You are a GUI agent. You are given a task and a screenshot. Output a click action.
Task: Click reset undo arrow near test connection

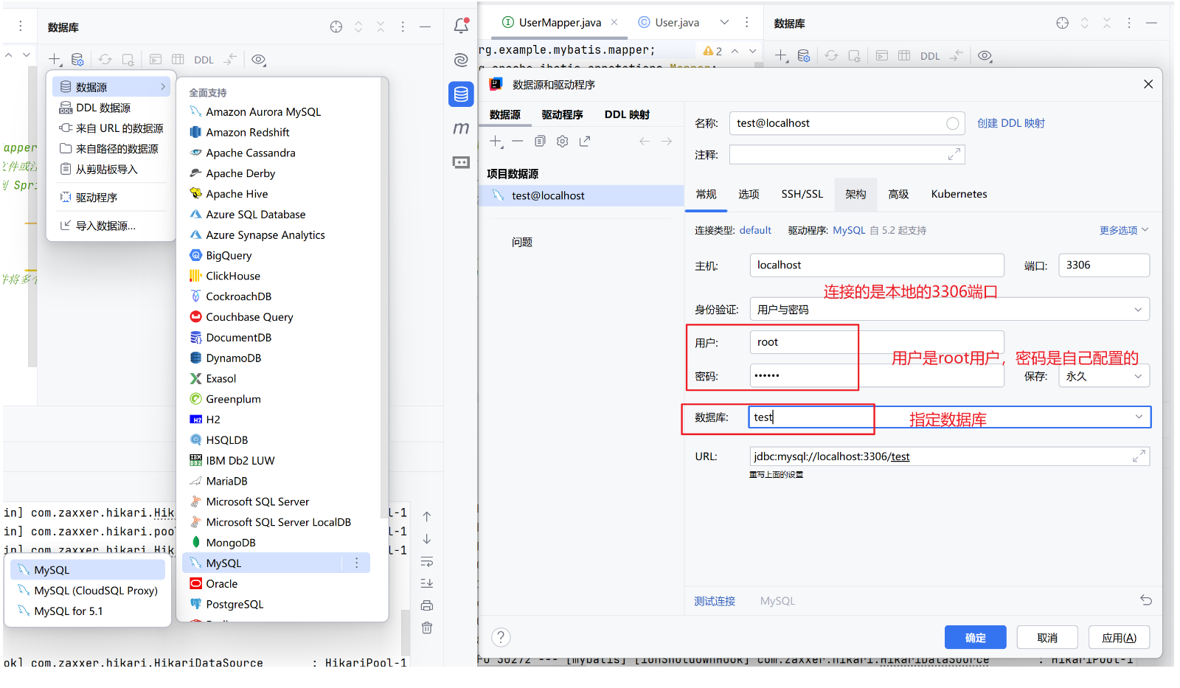coord(1146,600)
